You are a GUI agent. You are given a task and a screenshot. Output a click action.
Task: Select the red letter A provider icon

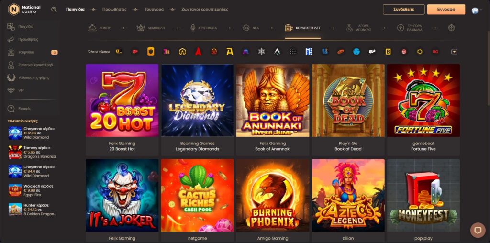coord(198,52)
